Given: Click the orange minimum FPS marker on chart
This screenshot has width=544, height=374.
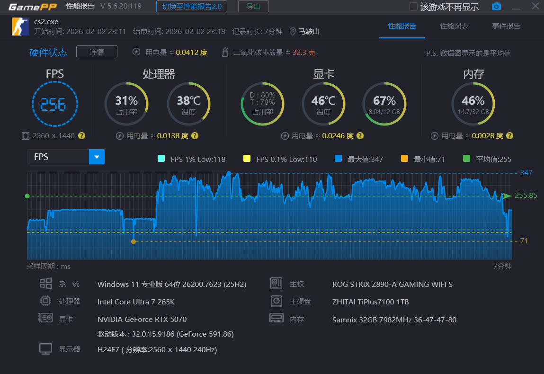Looking at the screenshot, I should [134, 241].
